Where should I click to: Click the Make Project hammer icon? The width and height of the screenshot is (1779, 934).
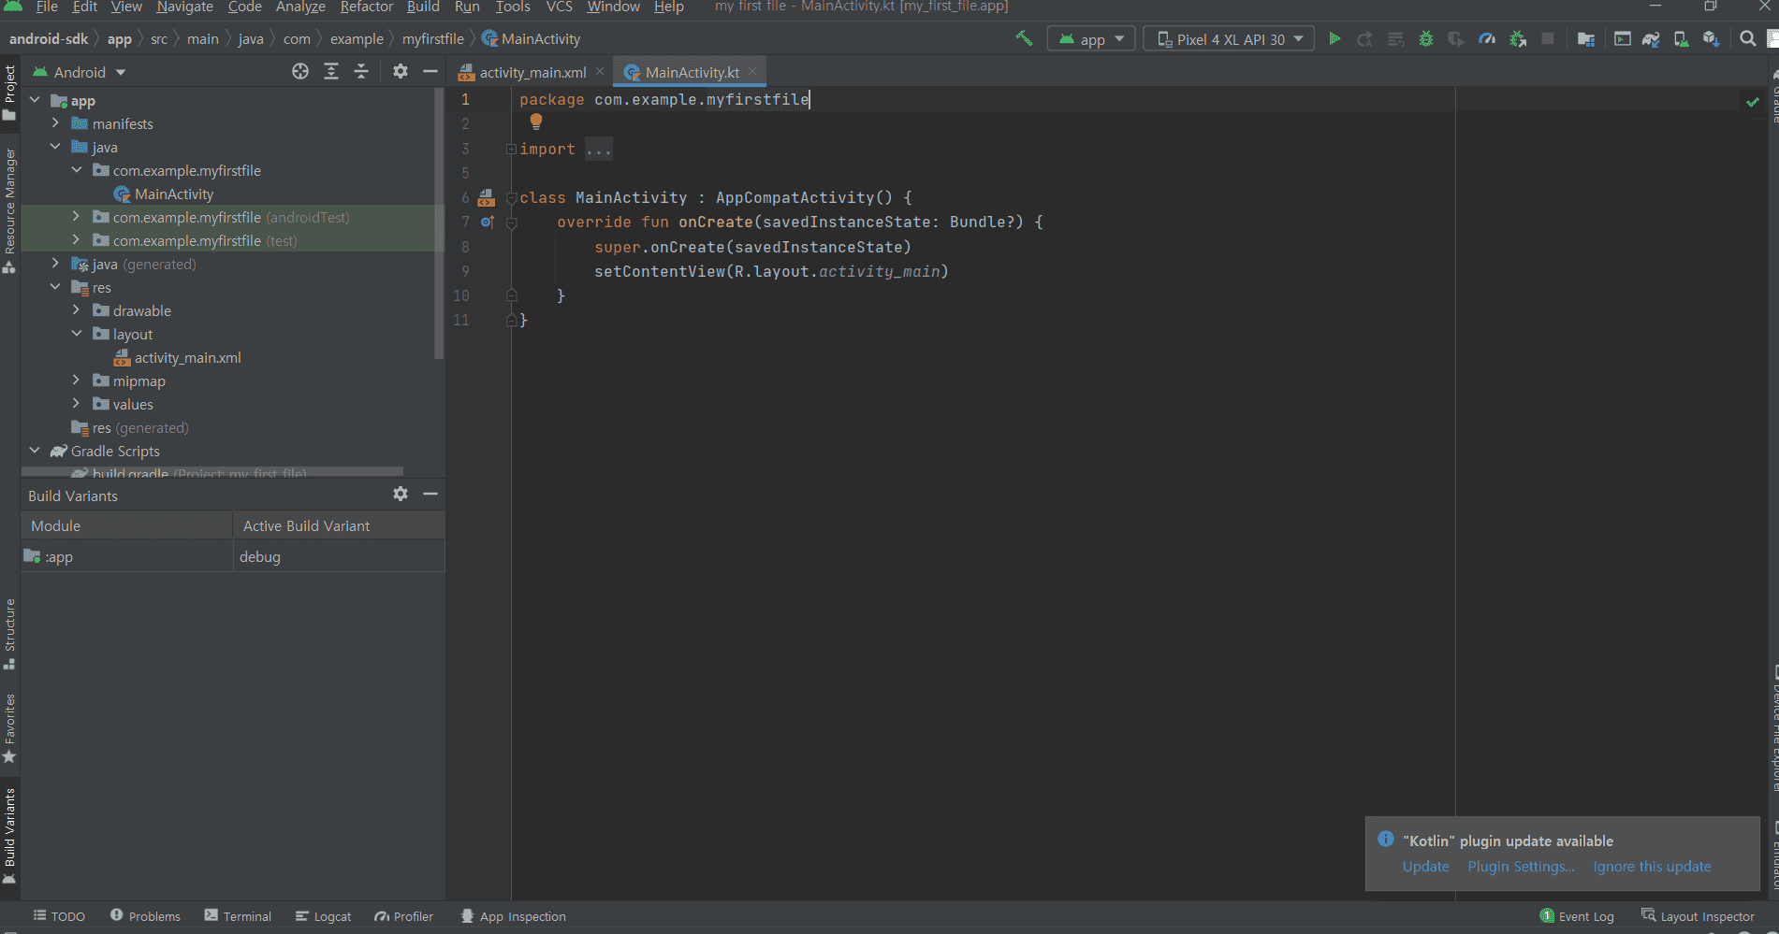1024,38
